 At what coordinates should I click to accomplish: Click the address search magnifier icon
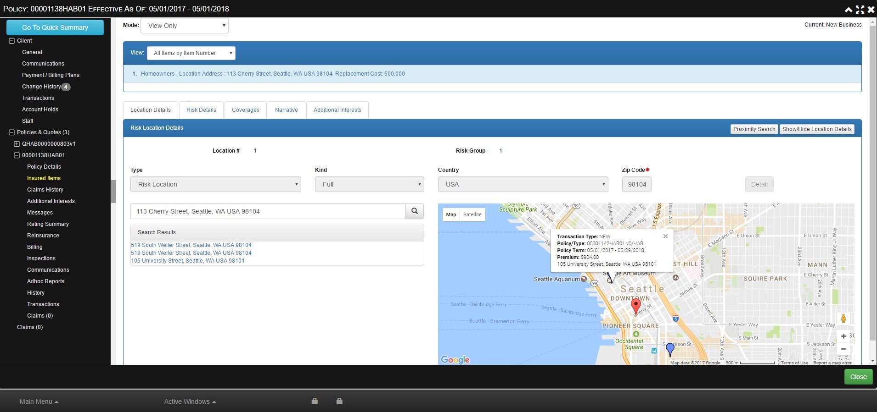pos(414,211)
